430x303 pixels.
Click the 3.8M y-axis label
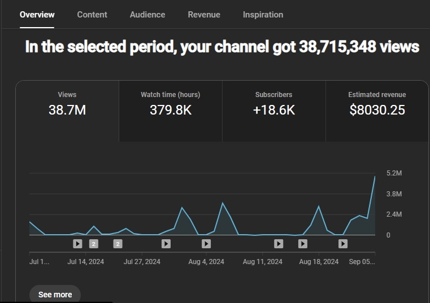[x=394, y=194]
